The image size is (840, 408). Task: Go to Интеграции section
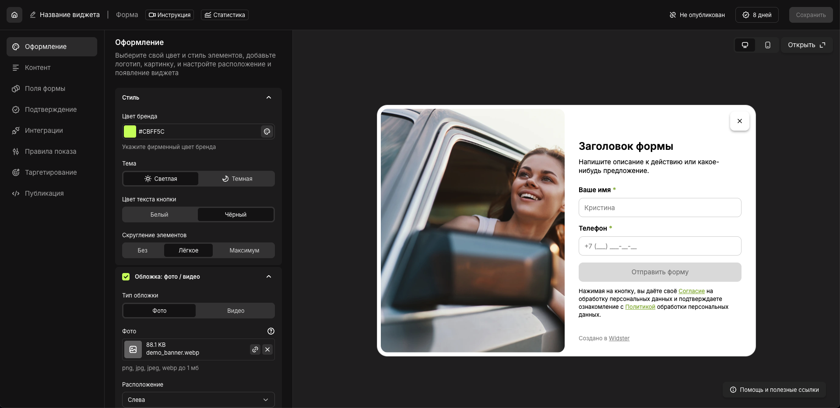[44, 131]
